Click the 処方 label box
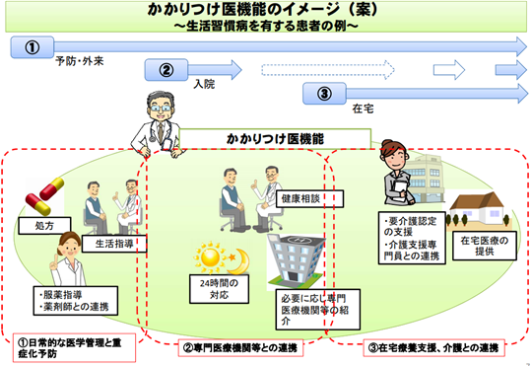Image resolution: width=531 pixels, height=366 pixels. [44, 226]
